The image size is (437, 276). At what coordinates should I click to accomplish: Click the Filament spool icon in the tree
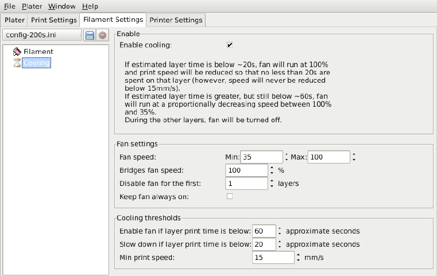pyautogui.click(x=17, y=52)
